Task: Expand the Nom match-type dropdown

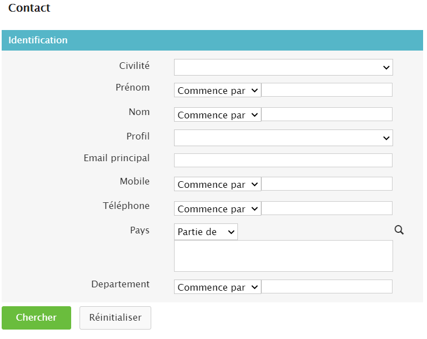Action: [217, 115]
